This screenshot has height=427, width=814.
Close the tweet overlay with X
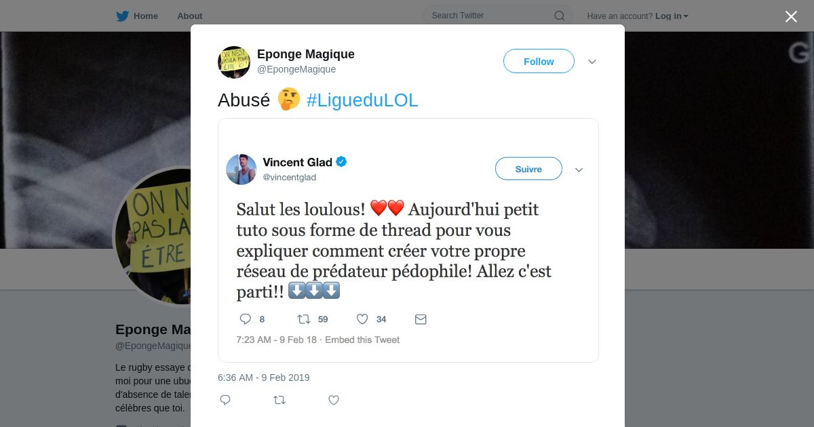tap(791, 16)
